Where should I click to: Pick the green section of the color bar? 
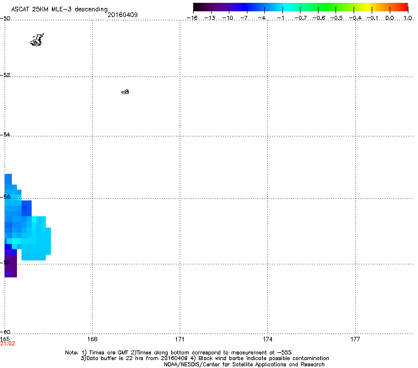(327, 7)
